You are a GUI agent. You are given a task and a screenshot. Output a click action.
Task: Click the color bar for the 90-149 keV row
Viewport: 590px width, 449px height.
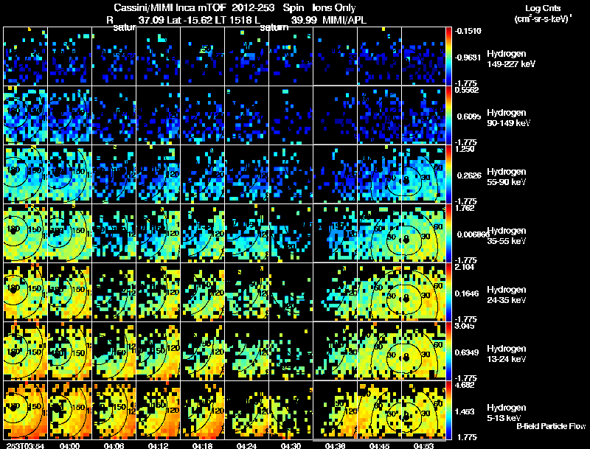click(x=449, y=115)
